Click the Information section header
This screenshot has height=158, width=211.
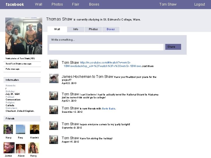click(22, 80)
